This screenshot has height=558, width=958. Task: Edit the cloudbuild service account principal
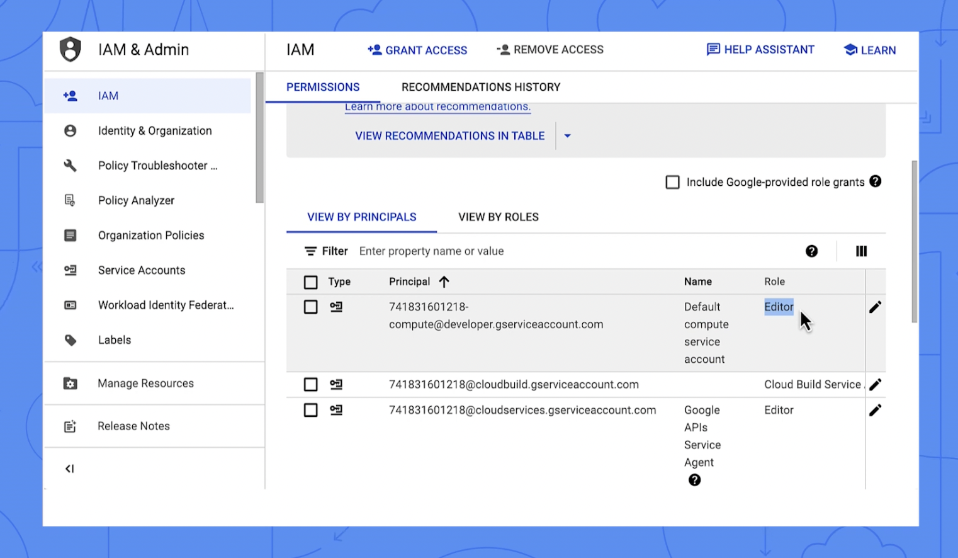pos(876,385)
